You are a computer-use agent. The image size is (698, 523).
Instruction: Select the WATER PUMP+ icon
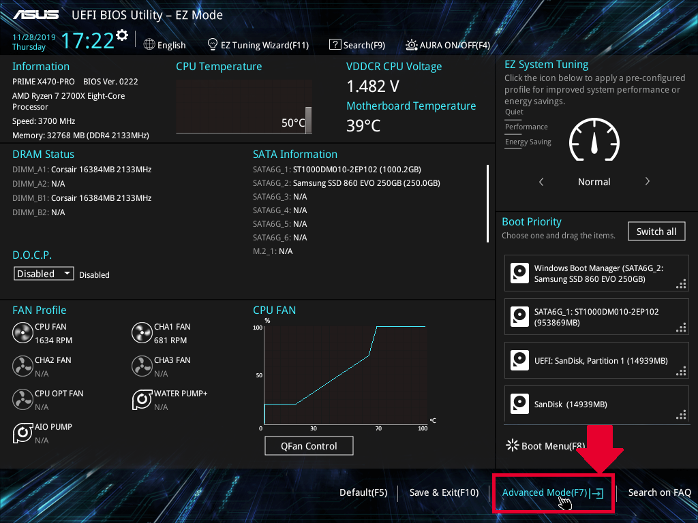pyautogui.click(x=142, y=400)
